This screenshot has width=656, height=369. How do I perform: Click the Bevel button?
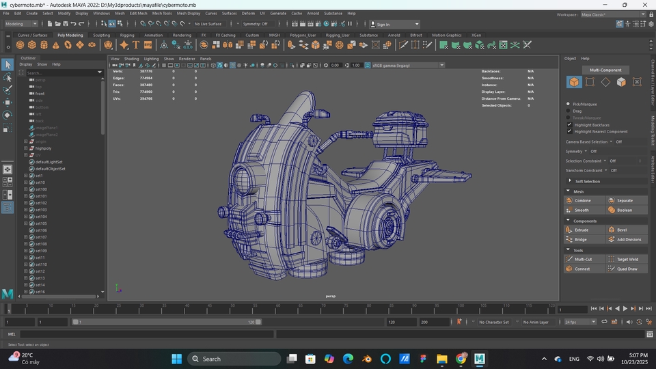click(627, 230)
